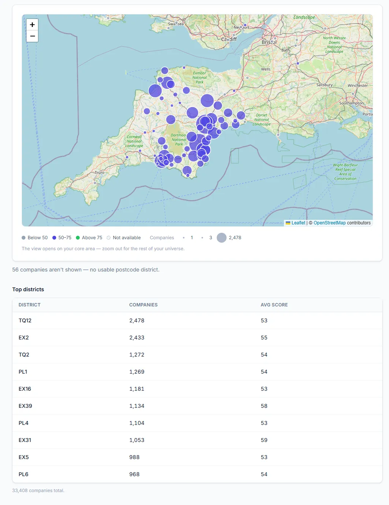
Task: Click the Exmoor National Park map label
Action: (200, 77)
